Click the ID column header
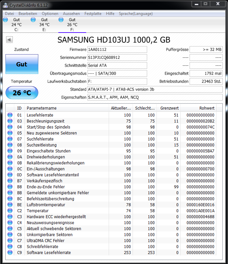This screenshot has width=228, height=264. 19,108
